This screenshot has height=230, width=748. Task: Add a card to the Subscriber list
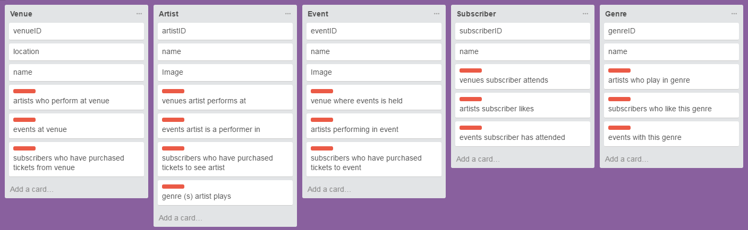pyautogui.click(x=478, y=159)
